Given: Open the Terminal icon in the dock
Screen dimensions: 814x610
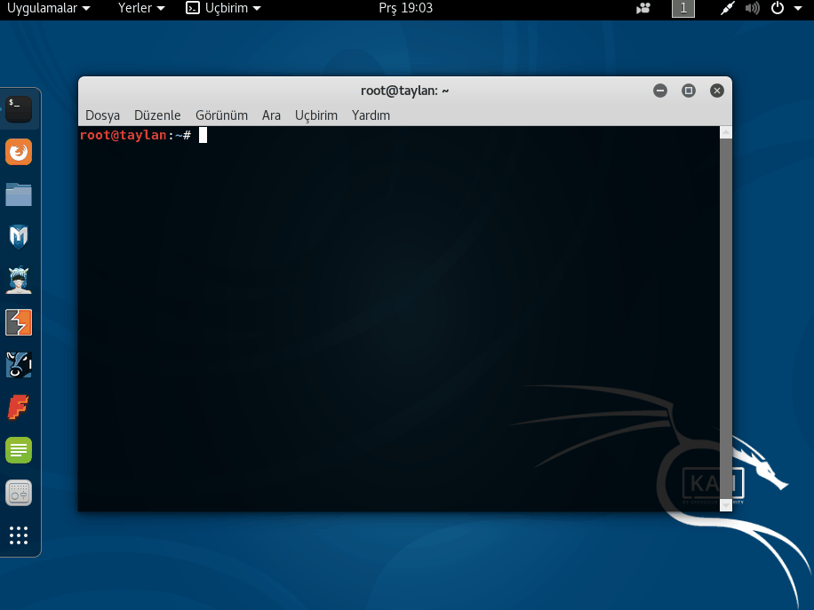Looking at the screenshot, I should click(19, 109).
